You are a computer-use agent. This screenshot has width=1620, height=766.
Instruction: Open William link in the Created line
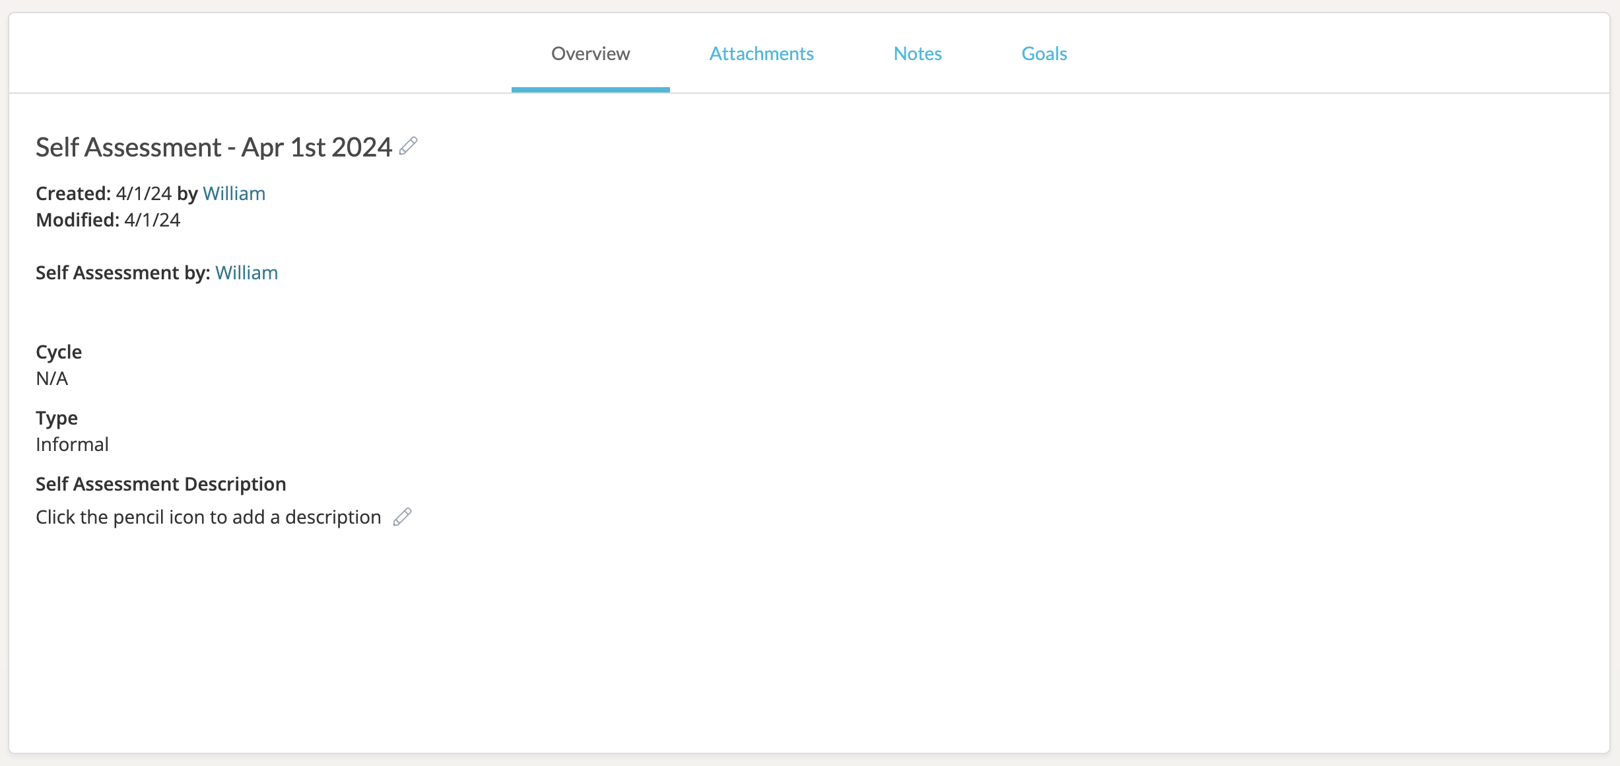[x=234, y=193]
